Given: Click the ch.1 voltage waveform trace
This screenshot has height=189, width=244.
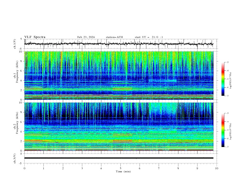Looking at the screenshot, I should tap(119, 44).
